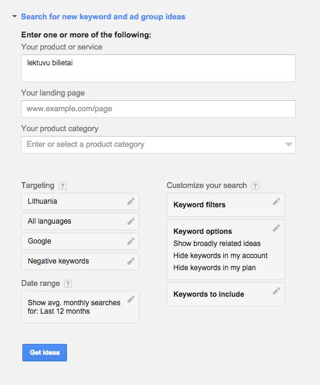Open the product category dropdown arrow

point(289,144)
